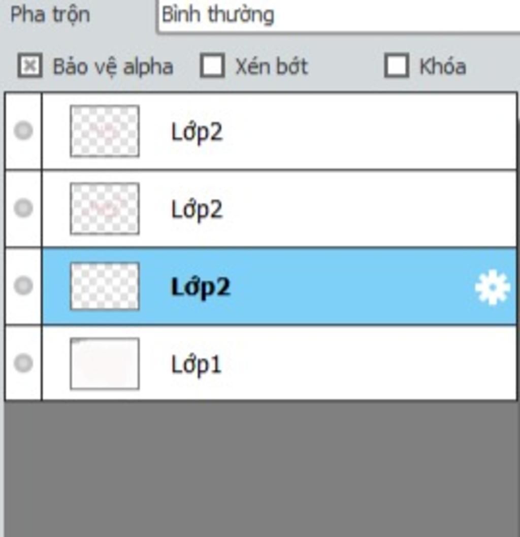Enable the Xén bớt checkbox
The image size is (520, 537).
(x=212, y=65)
